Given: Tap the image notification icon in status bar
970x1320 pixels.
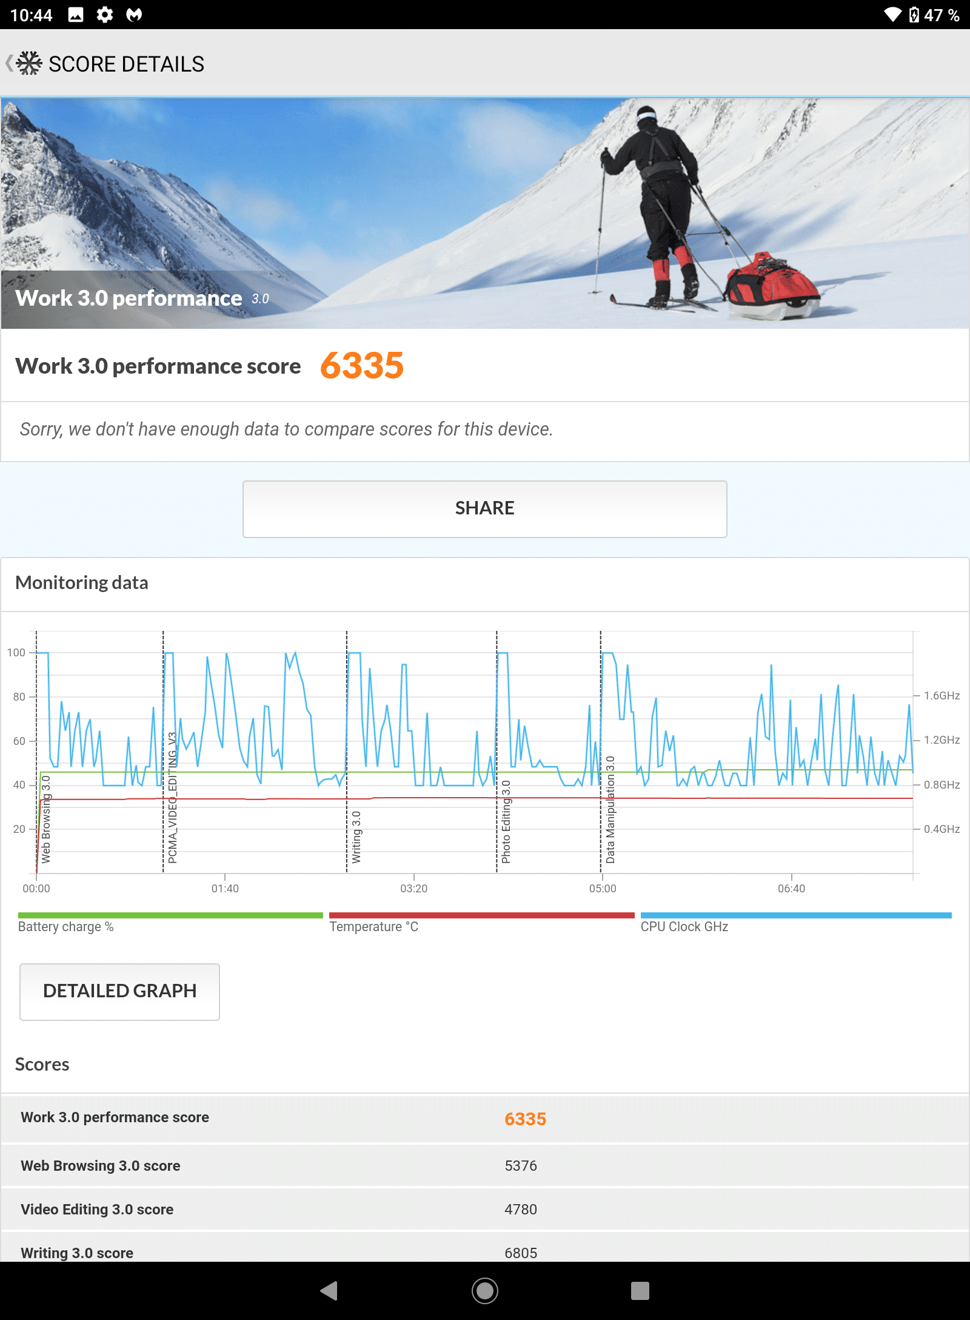Looking at the screenshot, I should (76, 15).
